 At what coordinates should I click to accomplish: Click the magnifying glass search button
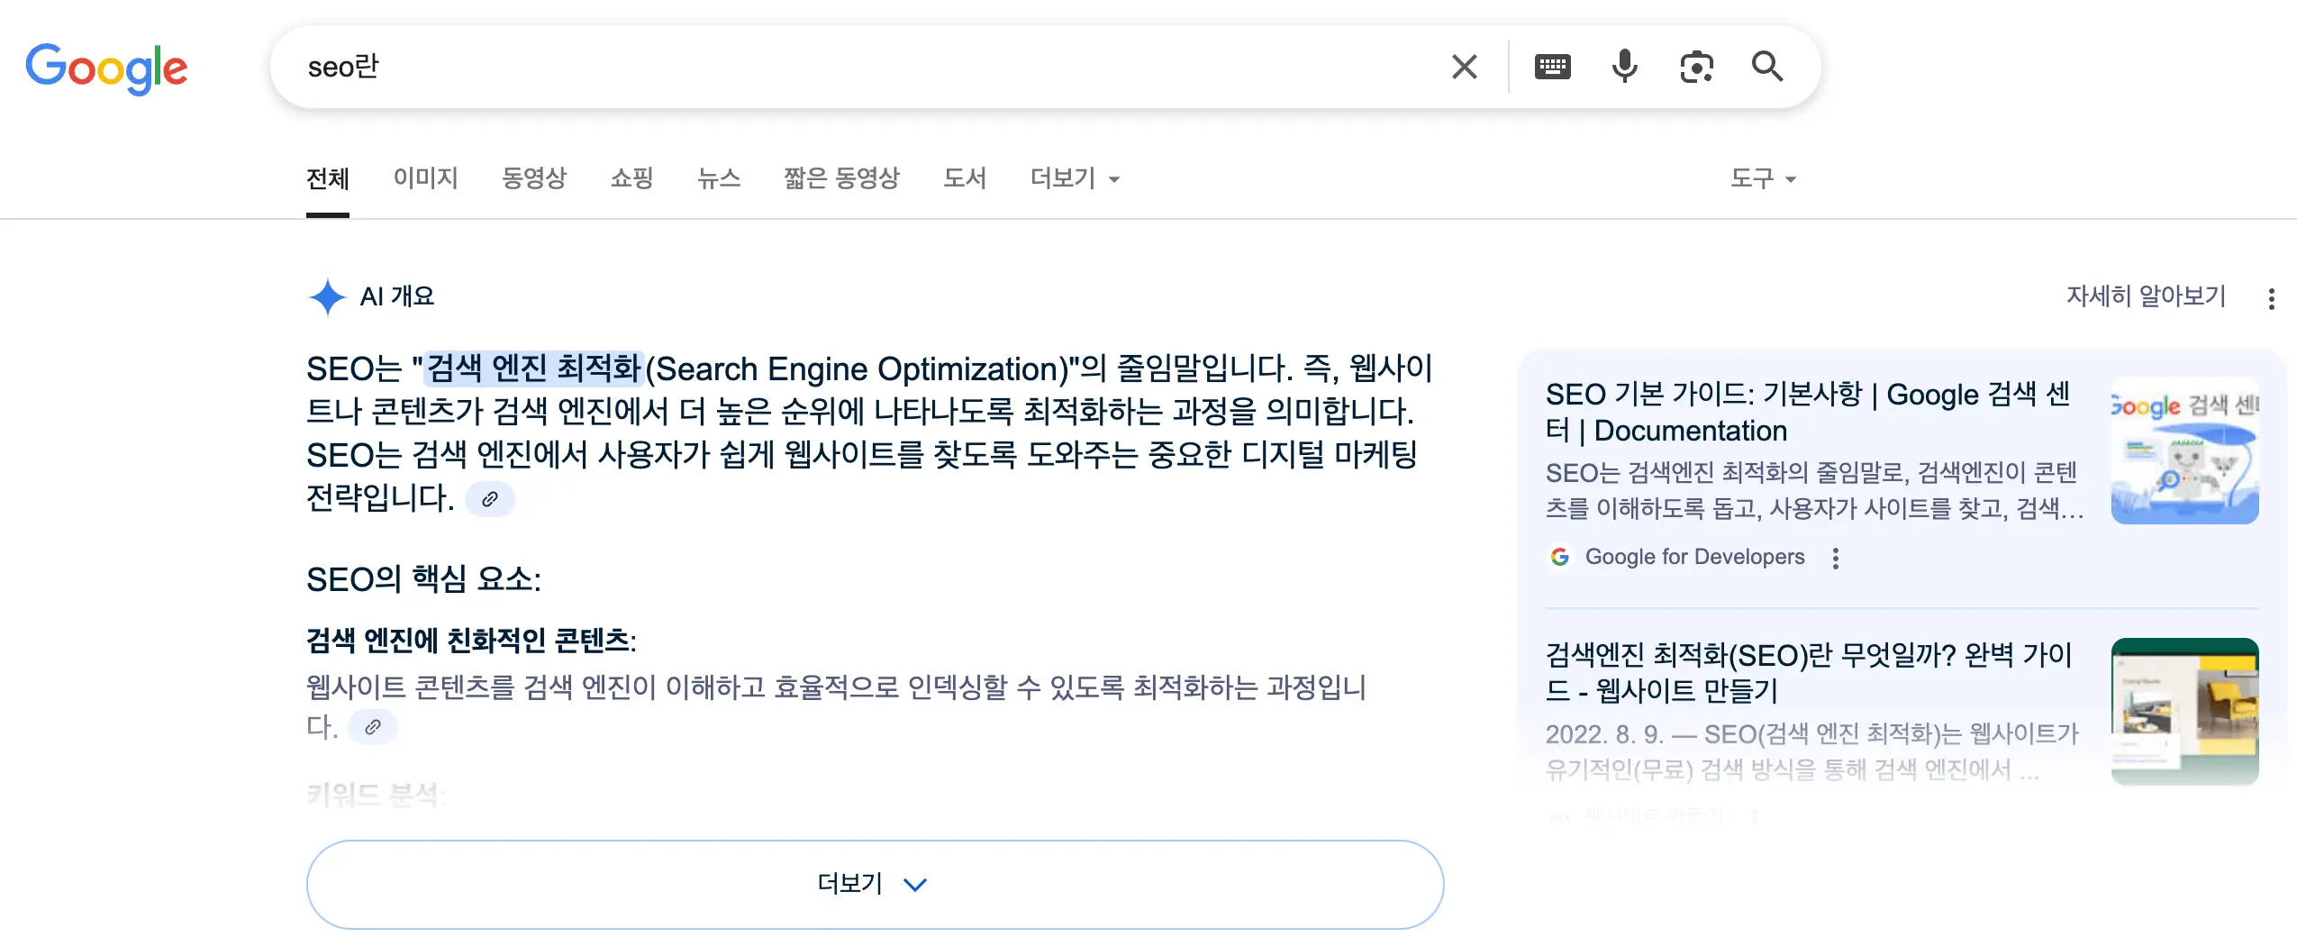[x=1766, y=67]
